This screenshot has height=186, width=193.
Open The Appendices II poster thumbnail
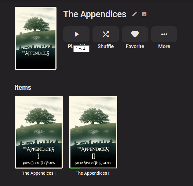(x=93, y=132)
